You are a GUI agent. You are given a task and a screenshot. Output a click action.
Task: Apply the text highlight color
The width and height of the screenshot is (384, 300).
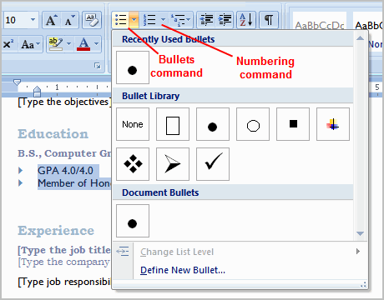(56, 44)
